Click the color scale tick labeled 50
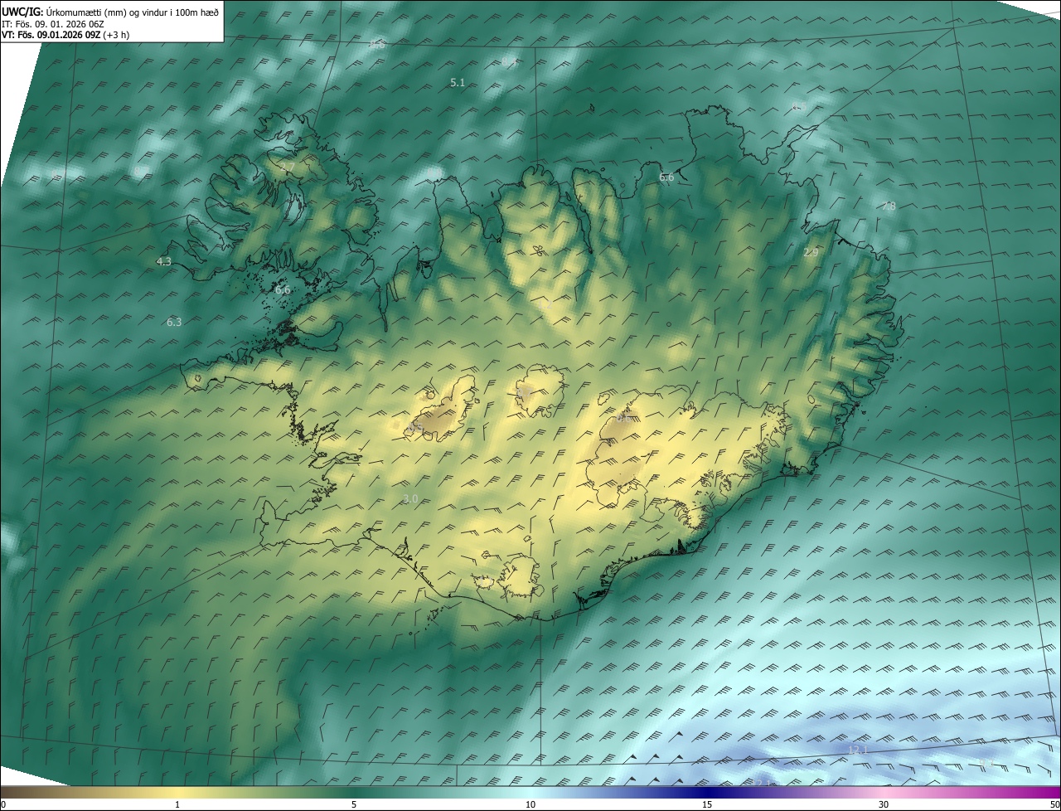 1054,804
